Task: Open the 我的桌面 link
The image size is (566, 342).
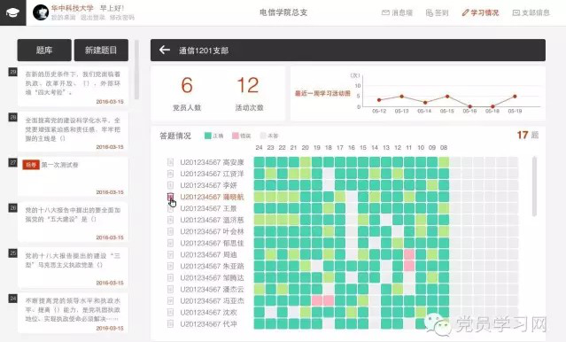Action: (63, 18)
